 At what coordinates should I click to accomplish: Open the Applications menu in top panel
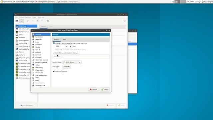click(6, 2)
